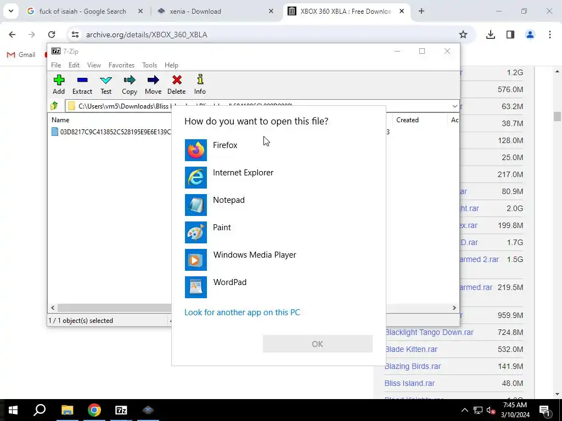The width and height of the screenshot is (562, 421).
Task: Open the Windows Start menu
Action: (x=13, y=410)
